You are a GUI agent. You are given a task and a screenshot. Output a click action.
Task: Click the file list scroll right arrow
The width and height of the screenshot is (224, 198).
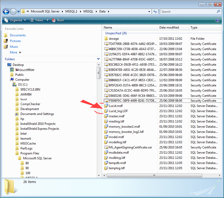coord(220,175)
